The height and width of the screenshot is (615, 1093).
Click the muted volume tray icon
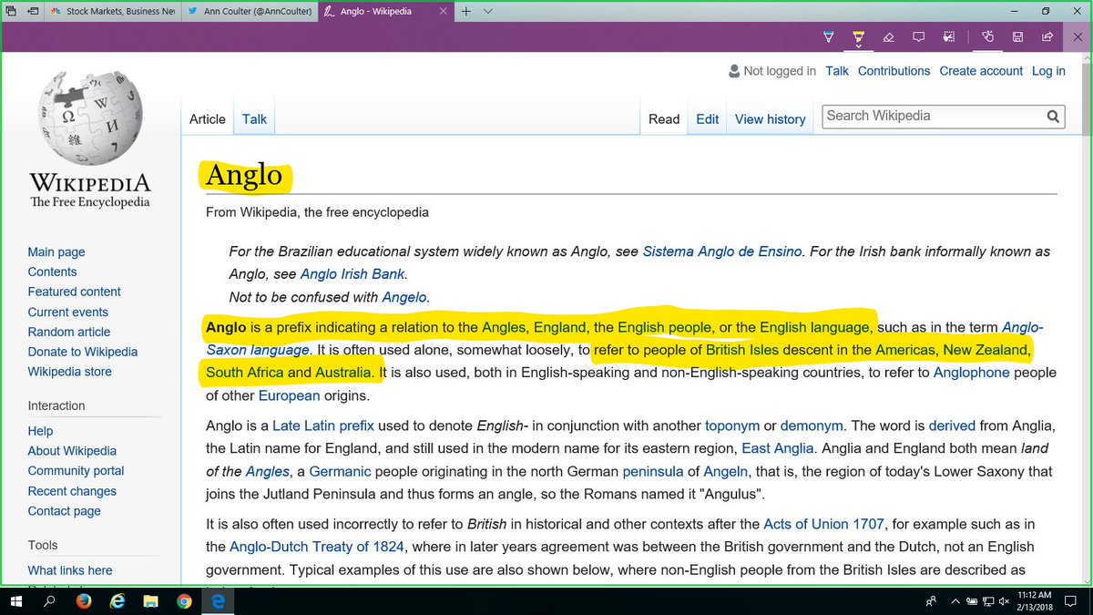click(1004, 601)
